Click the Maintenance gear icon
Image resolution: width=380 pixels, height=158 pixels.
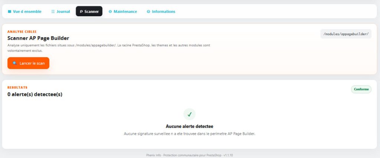(110, 11)
